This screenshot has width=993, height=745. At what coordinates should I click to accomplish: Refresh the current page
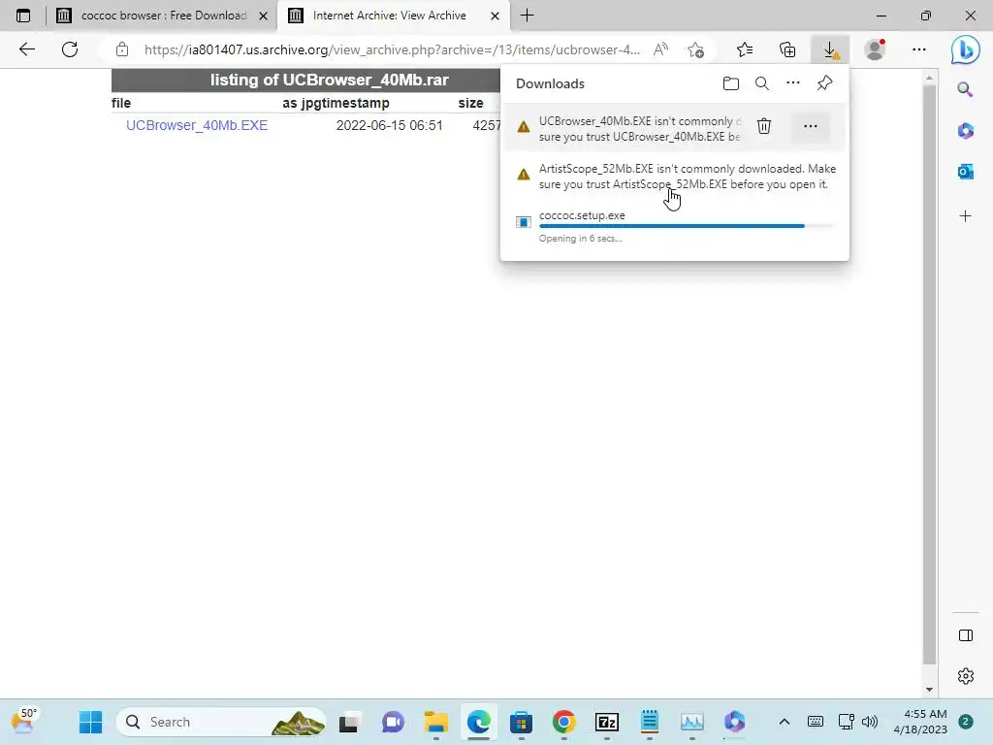click(70, 49)
